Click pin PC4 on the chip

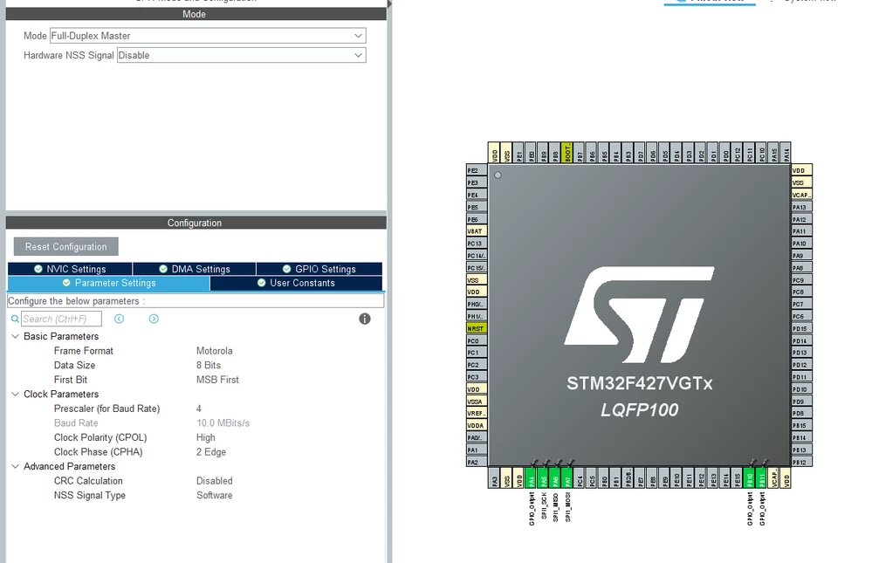pyautogui.click(x=580, y=477)
